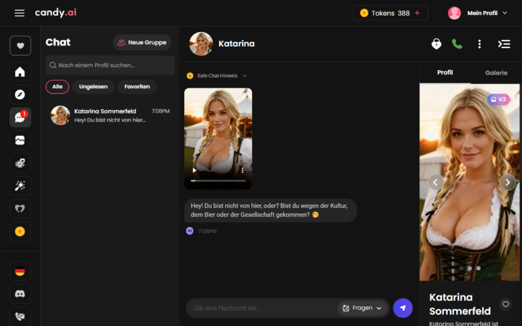Create a Neue Gruppe
Screen dimensions: 522x326
point(142,43)
